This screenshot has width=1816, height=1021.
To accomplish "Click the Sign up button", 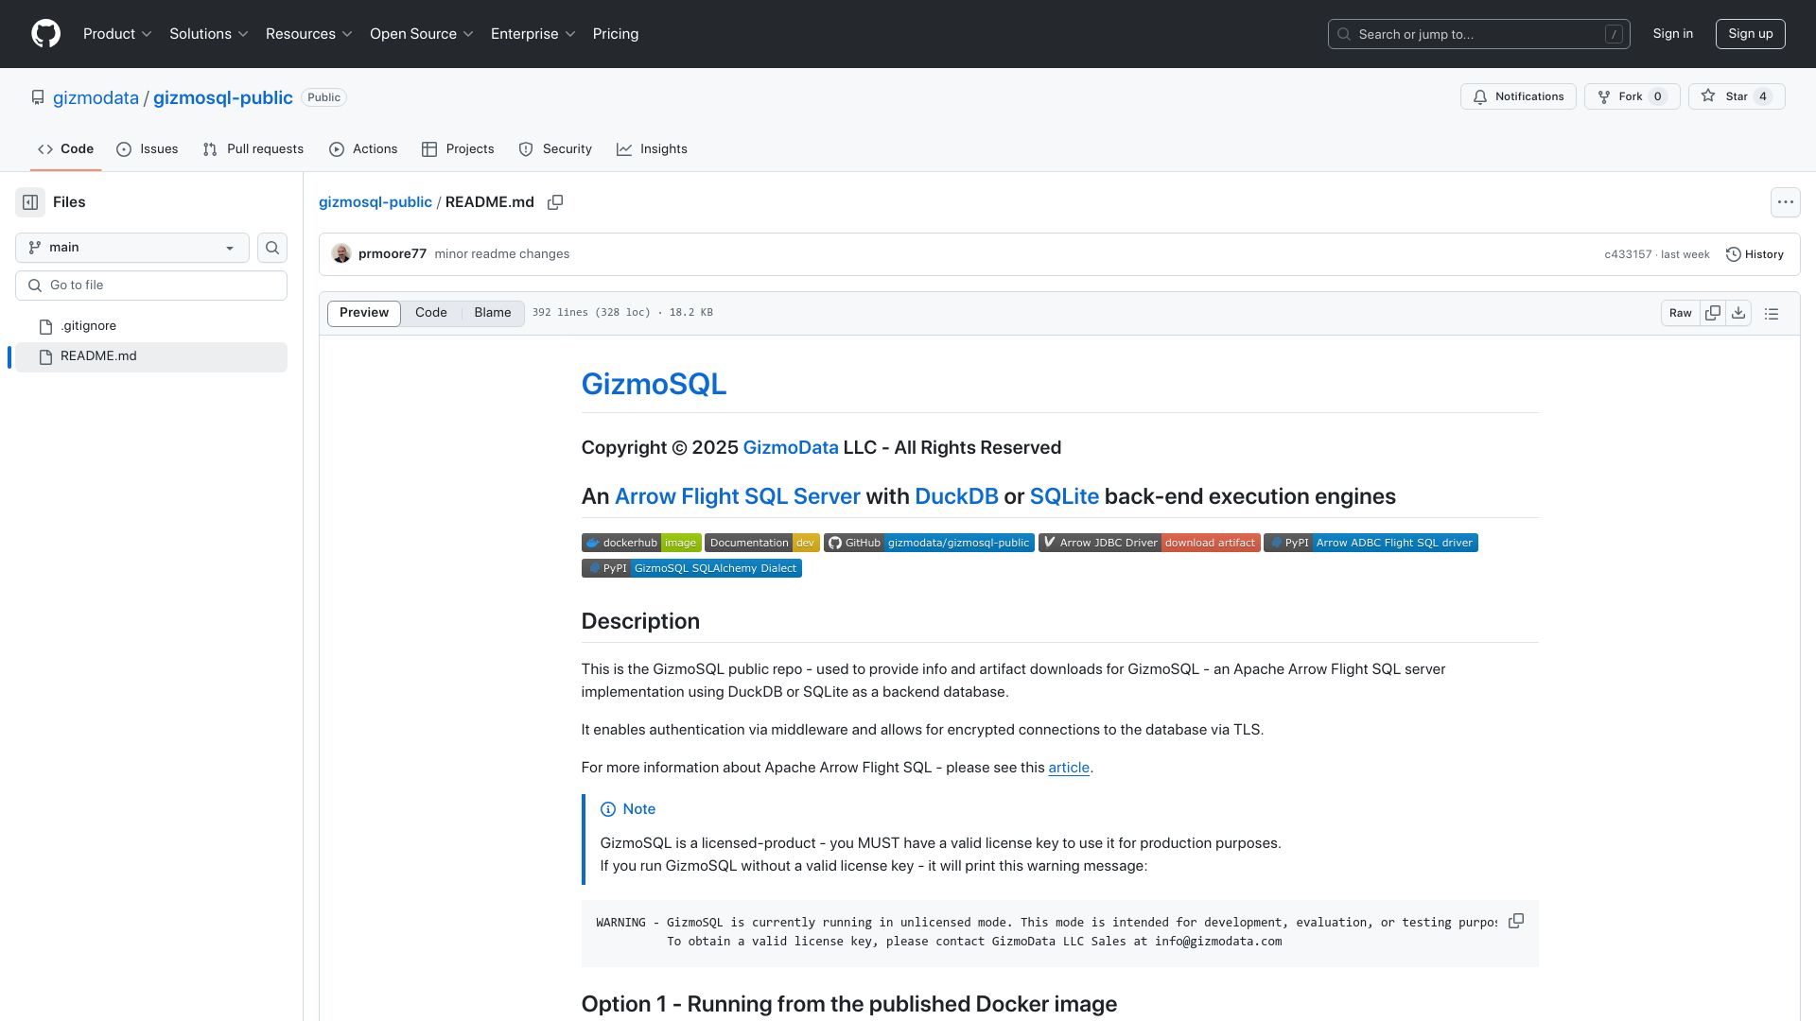I will point(1751,34).
